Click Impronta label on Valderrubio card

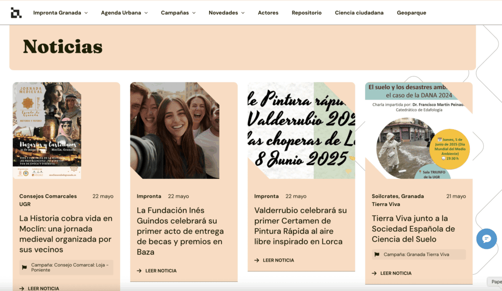pyautogui.click(x=266, y=196)
